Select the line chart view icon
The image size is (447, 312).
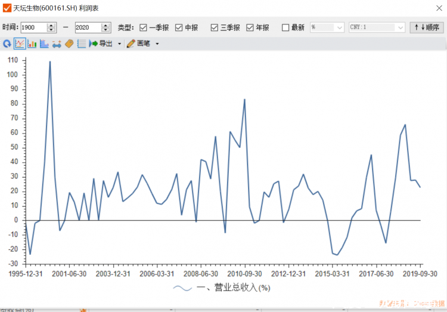click(x=20, y=44)
